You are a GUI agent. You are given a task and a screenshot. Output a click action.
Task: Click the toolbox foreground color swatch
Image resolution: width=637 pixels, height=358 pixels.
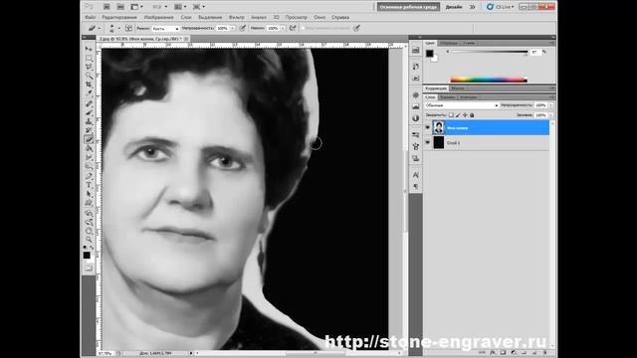pyautogui.click(x=87, y=255)
